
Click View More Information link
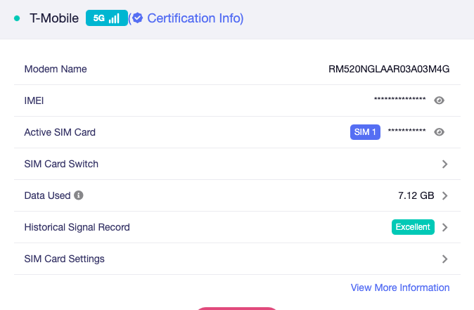coord(400,288)
